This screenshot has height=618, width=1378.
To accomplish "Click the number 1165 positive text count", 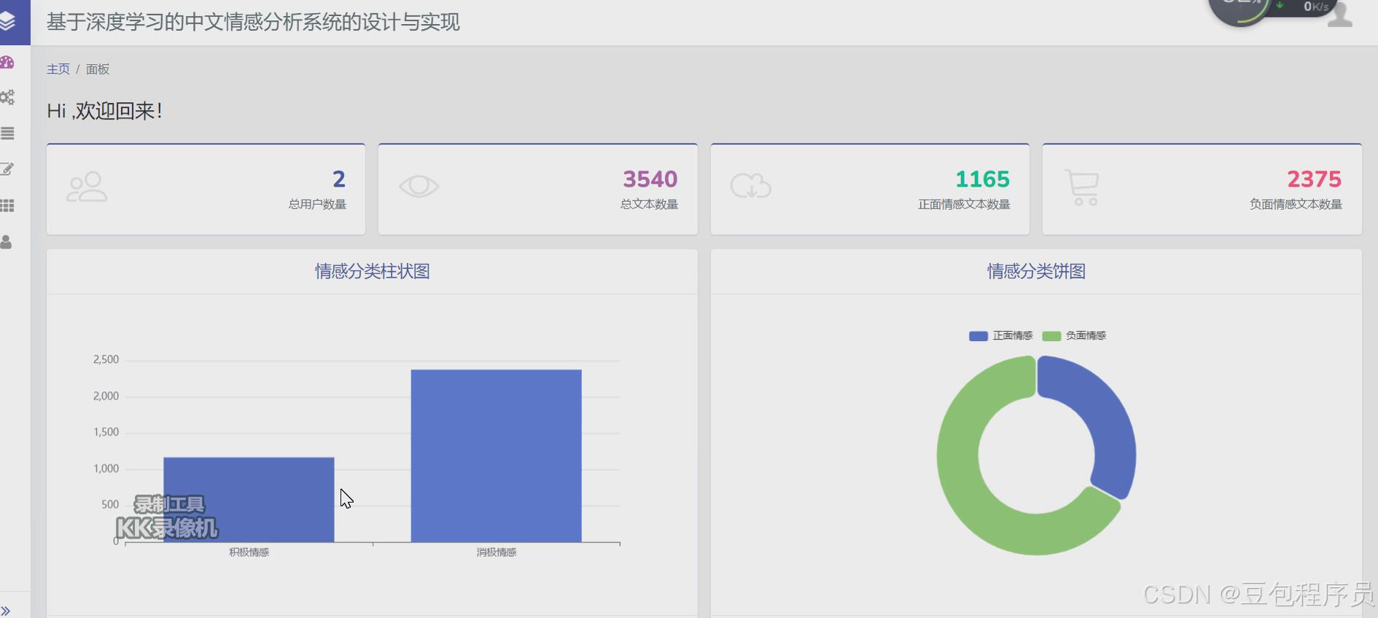I will pyautogui.click(x=982, y=179).
